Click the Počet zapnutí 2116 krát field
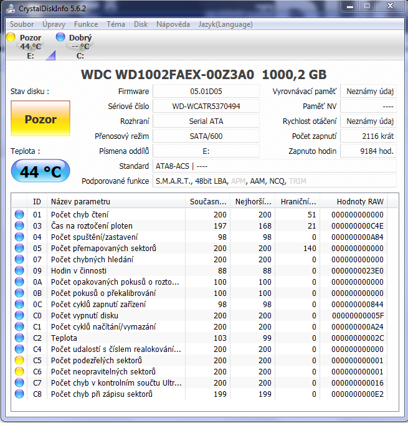The height and width of the screenshot is (423, 408). (368, 136)
